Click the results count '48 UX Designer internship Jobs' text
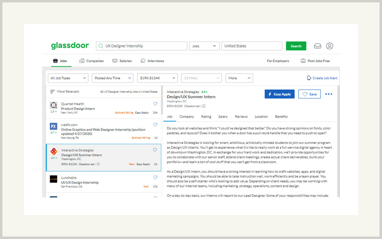 click(128, 92)
